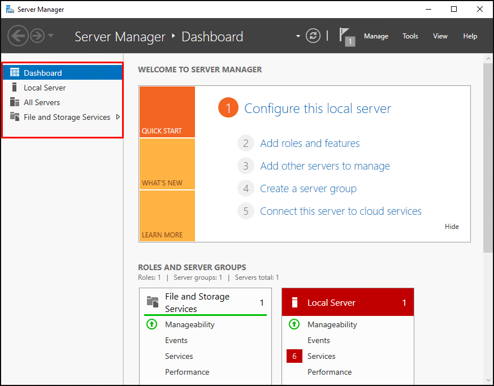Viewport: 494px width, 386px height.
Task: Open the address bar dropdown arrow
Action: point(298,36)
